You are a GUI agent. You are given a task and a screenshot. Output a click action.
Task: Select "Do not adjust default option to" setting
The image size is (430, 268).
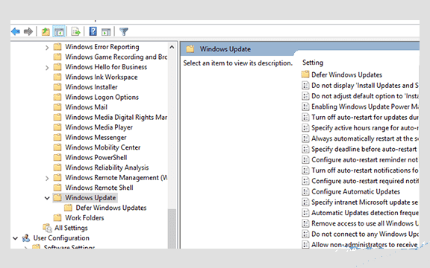point(360,96)
